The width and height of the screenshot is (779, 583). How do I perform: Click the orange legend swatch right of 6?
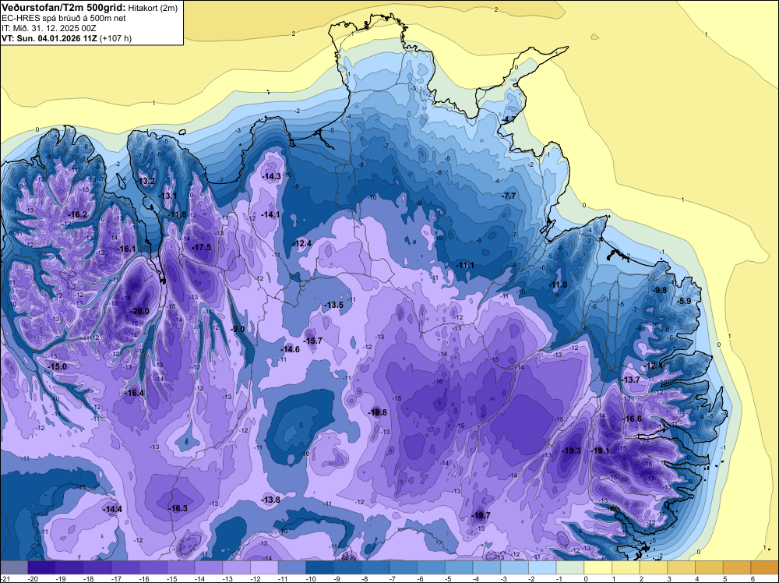pyautogui.click(x=764, y=567)
